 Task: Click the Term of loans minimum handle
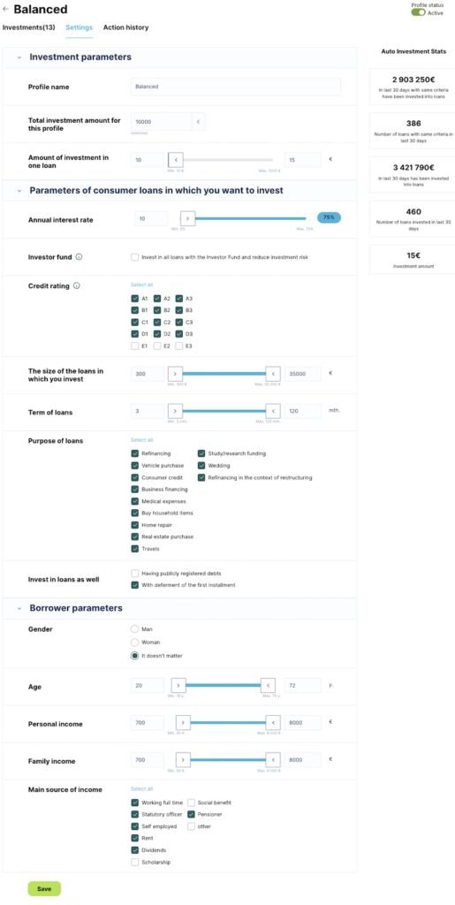click(x=175, y=412)
